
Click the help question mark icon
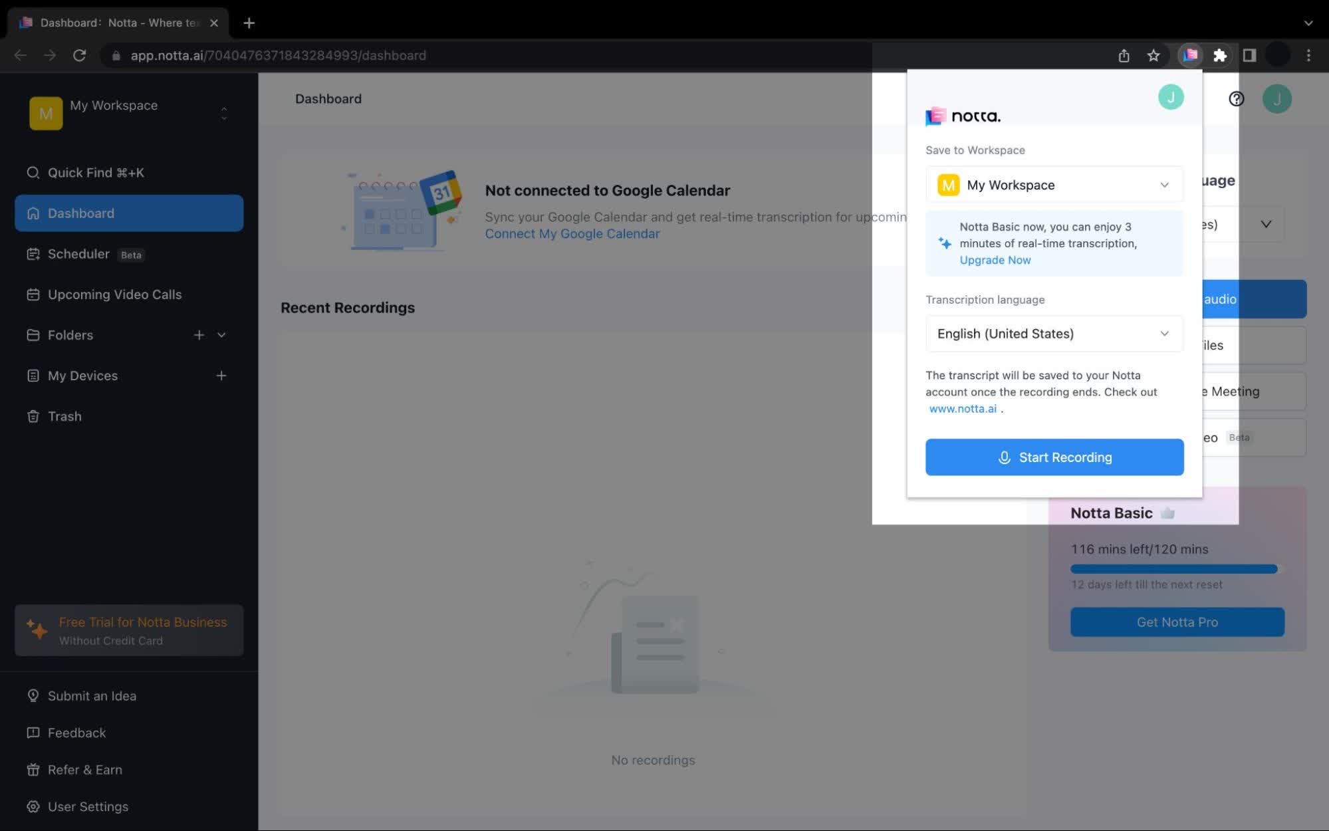[x=1236, y=98]
